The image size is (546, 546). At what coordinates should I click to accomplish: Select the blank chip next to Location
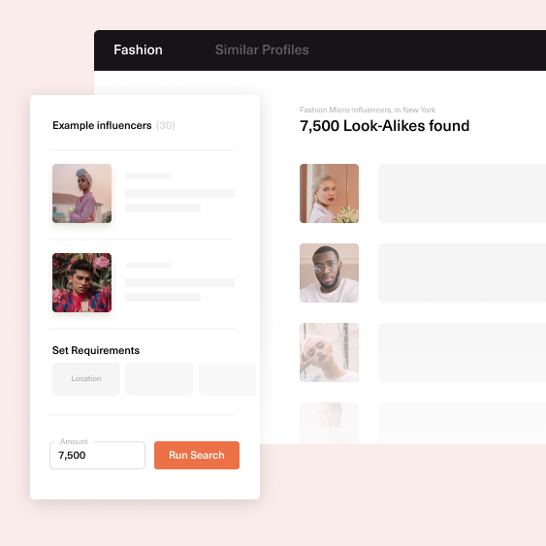tap(159, 379)
